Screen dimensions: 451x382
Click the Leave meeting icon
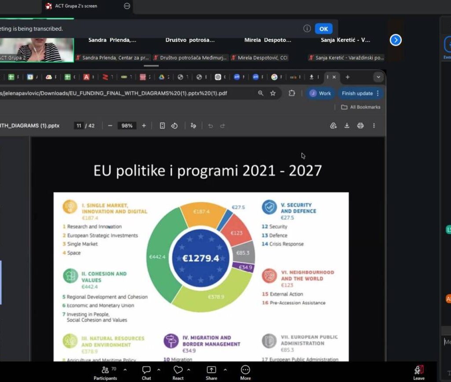point(418,370)
